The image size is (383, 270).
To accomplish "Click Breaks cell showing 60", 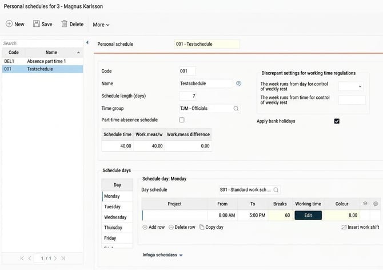I will [280, 215].
